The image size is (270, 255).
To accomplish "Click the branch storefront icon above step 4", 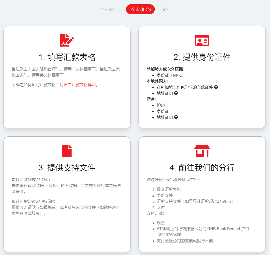I will point(202,151).
